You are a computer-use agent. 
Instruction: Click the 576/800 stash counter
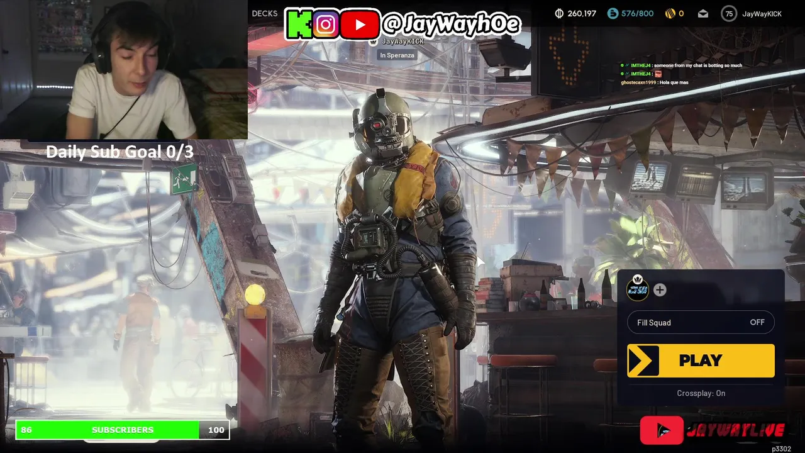pyautogui.click(x=637, y=13)
